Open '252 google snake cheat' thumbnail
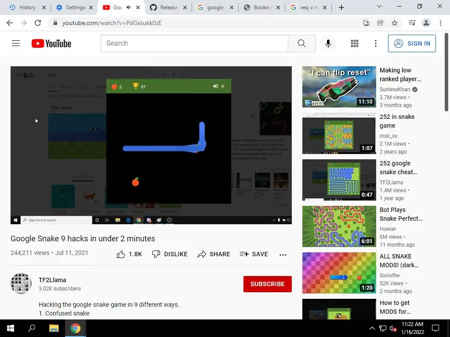This screenshot has width=450, height=337. [339, 180]
